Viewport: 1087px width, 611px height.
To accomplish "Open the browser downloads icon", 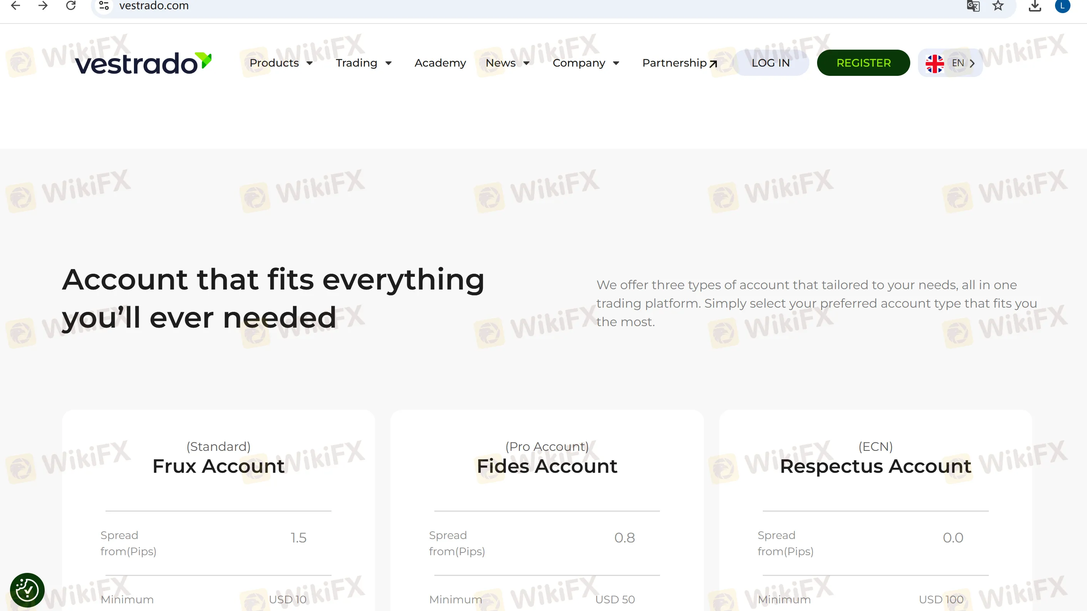I will coord(1035,5).
